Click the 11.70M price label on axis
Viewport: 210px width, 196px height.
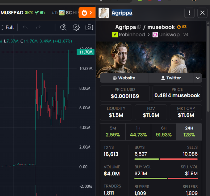[86, 52]
